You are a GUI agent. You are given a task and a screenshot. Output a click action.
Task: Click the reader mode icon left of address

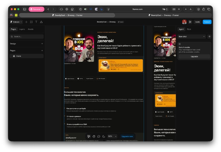click(109, 9)
